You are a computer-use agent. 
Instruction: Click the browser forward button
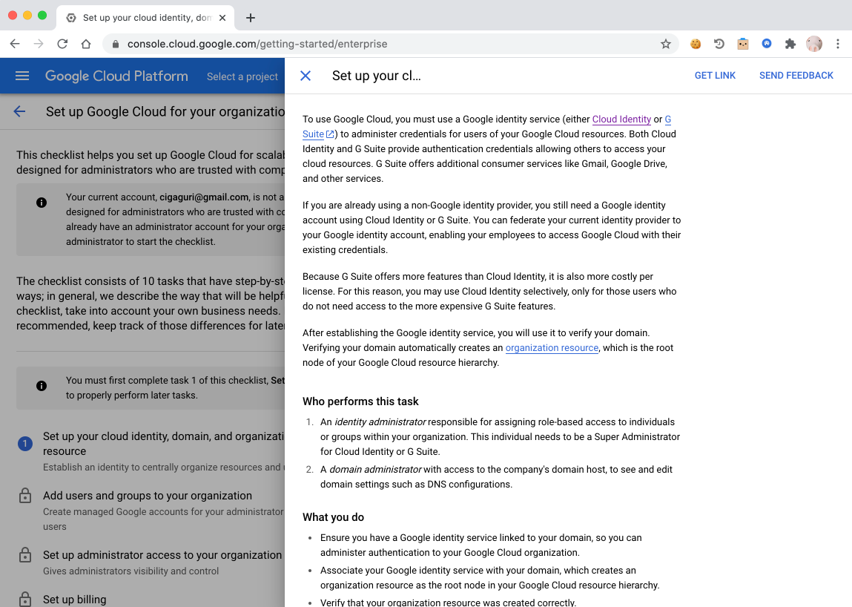coord(39,44)
